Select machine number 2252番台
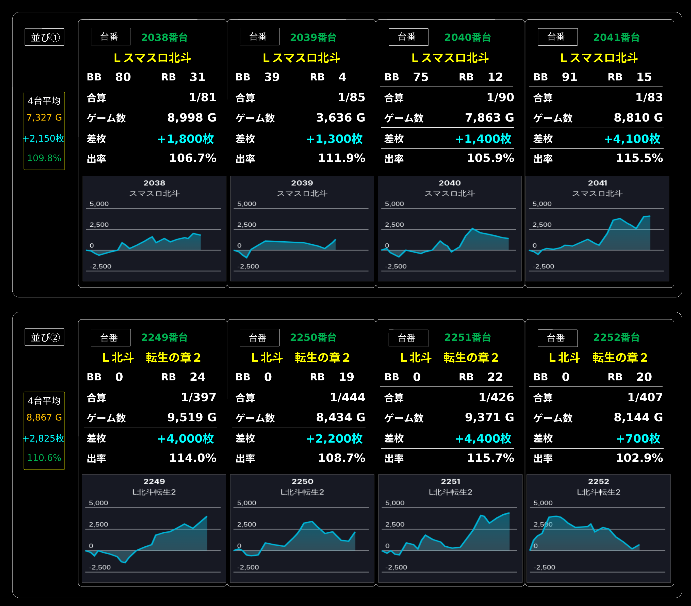Screen dimensions: 691x606 [x=616, y=337]
